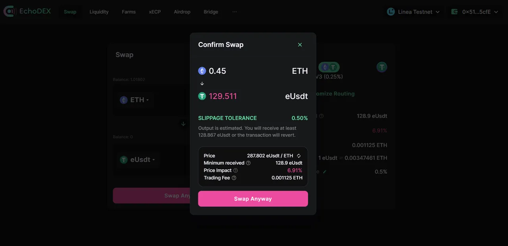508x246 pixels.
Task: Open the xECP tab
Action: pos(155,12)
